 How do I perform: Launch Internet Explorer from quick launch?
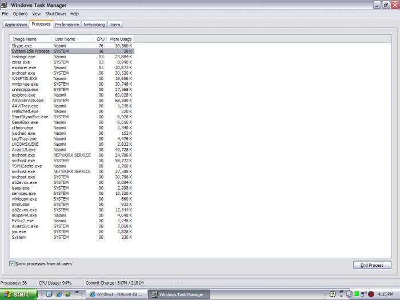(x=59, y=294)
